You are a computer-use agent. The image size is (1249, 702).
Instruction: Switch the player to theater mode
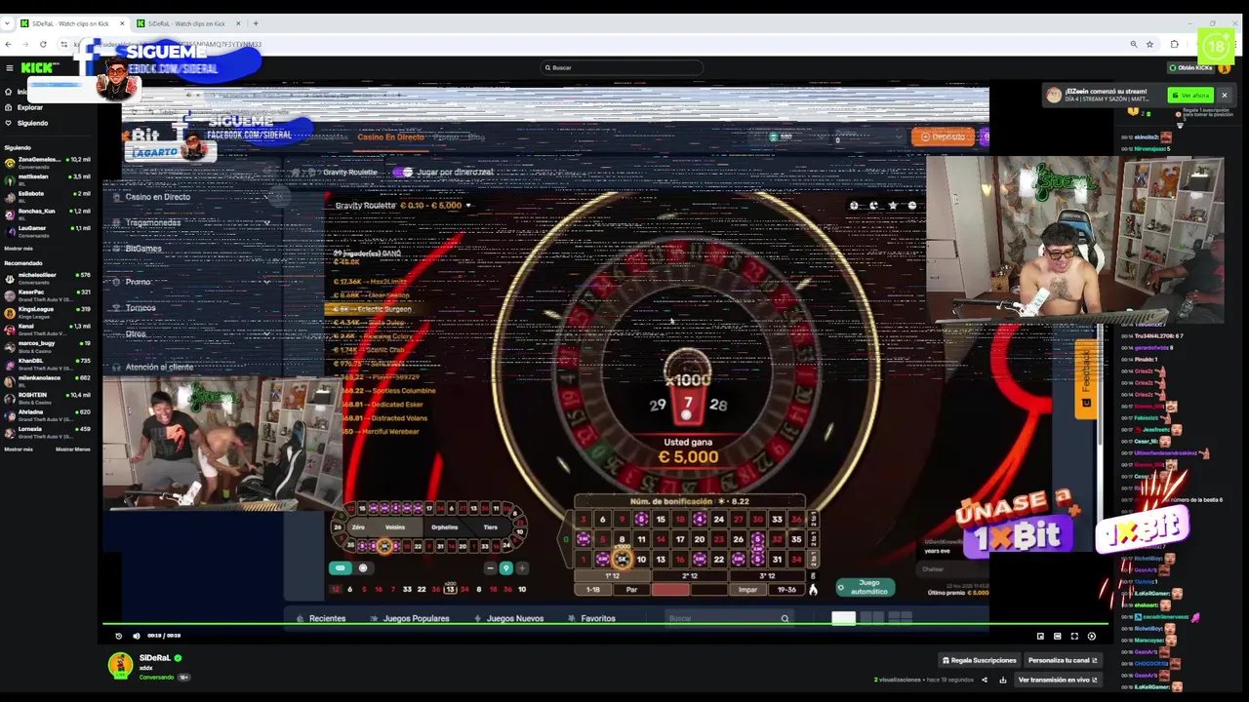point(1057,636)
